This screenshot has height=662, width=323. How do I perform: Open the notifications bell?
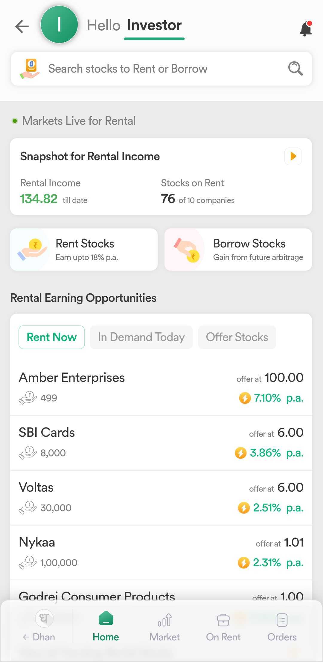(x=306, y=29)
